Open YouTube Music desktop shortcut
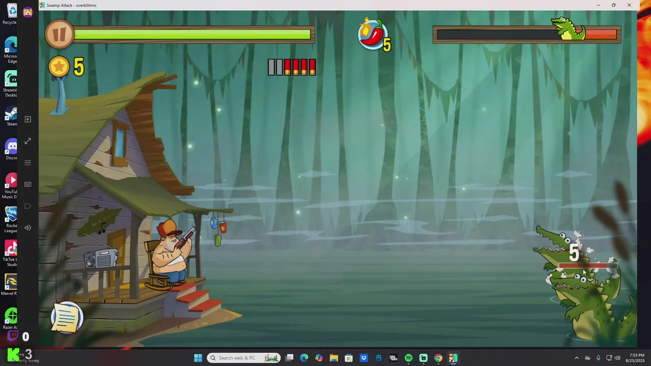Screen dimensions: 651x366 pyautogui.click(x=10, y=186)
